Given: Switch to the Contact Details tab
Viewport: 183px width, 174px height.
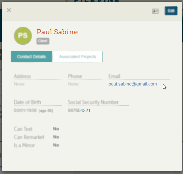Looking at the screenshot, I should pos(32,57).
